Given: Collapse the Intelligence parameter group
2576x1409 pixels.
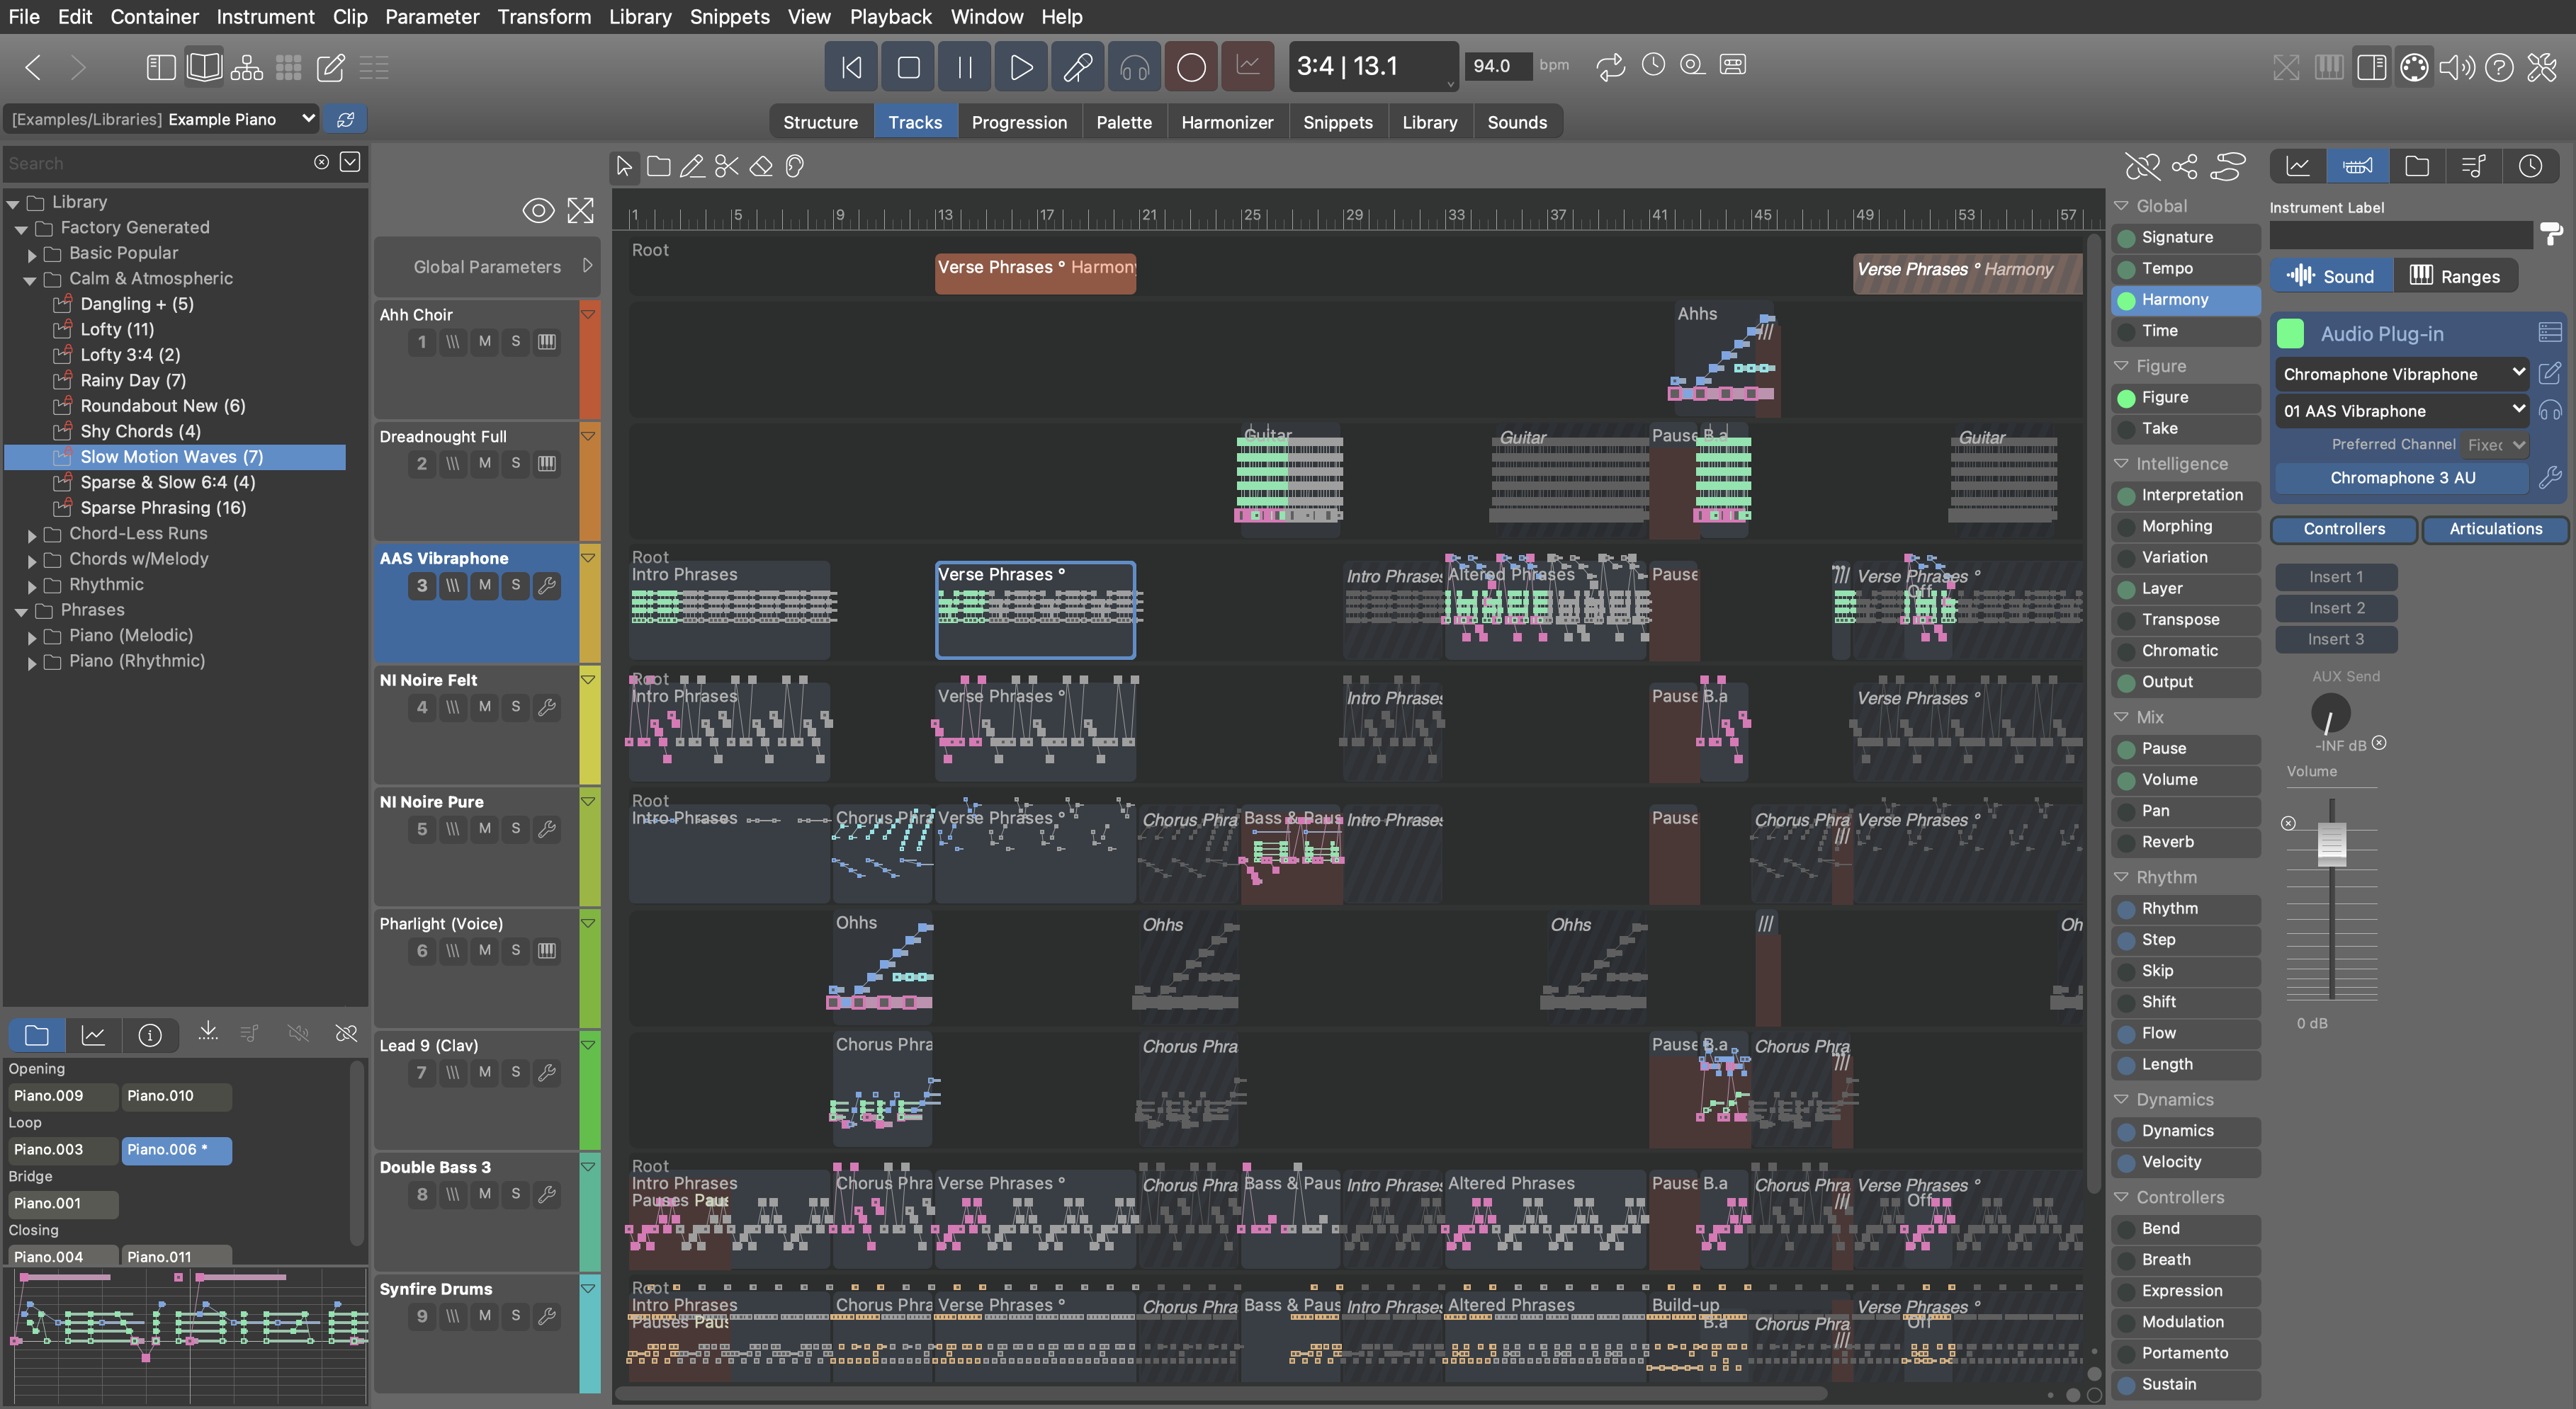Looking at the screenshot, I should click(x=2121, y=464).
